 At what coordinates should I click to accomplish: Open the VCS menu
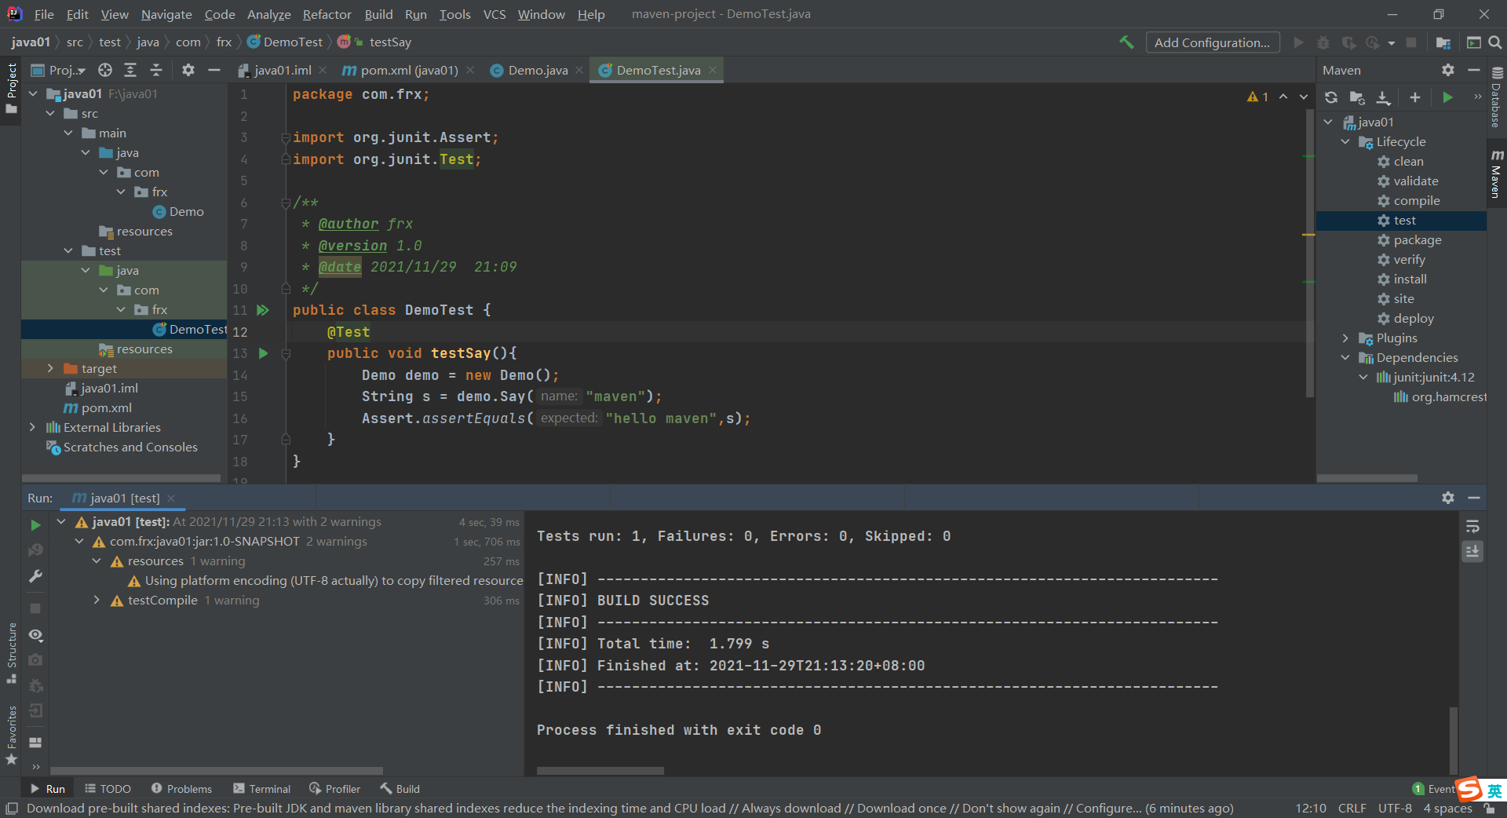click(494, 14)
